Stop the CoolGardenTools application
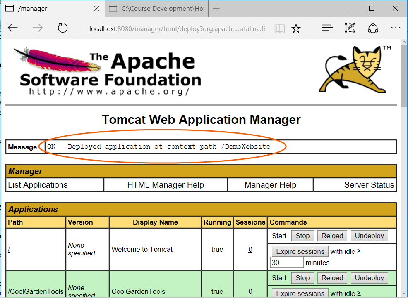This screenshot has height=298, width=408. coord(302,278)
